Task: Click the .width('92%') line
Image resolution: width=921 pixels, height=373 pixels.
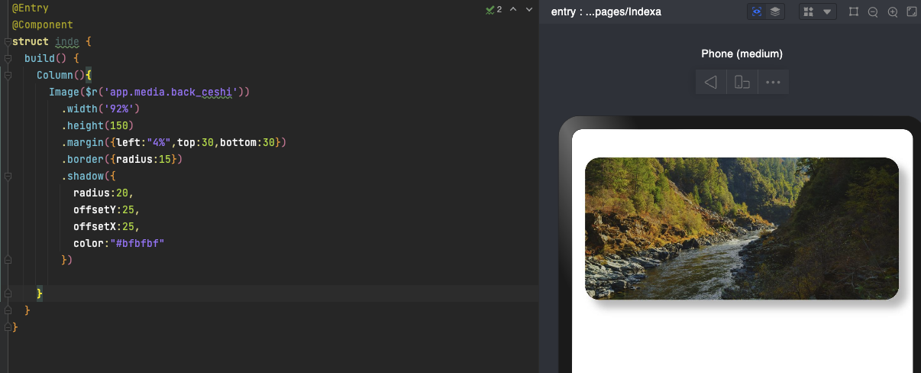Action: 101,109
